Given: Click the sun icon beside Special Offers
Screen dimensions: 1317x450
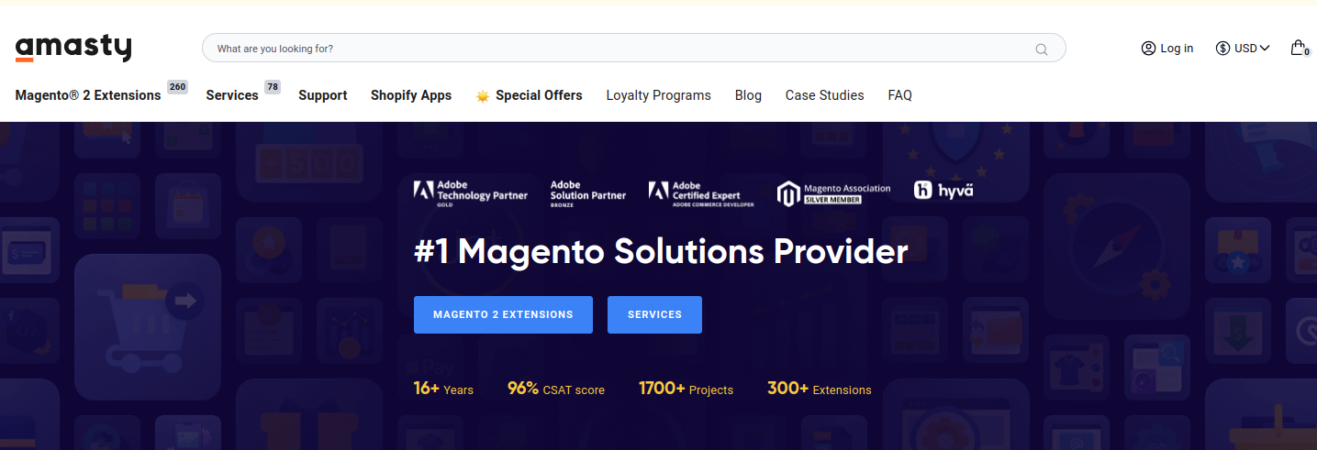Looking at the screenshot, I should click(483, 96).
